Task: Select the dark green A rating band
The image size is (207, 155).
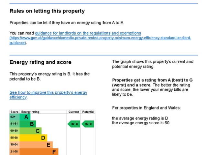Action: pos(24,117)
